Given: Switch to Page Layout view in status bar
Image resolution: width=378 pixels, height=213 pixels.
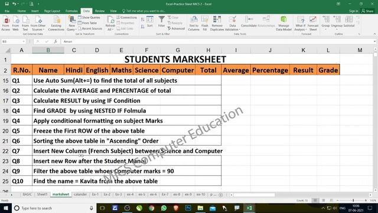Looking at the screenshot, I should (x=324, y=201).
